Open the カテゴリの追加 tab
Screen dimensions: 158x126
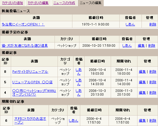click(12, 3)
